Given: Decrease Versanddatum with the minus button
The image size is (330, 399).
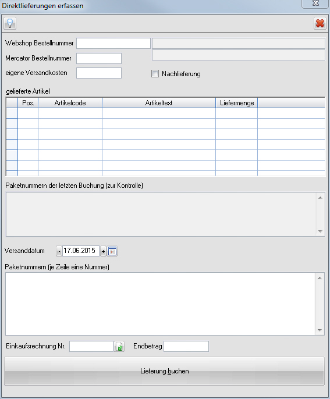Looking at the screenshot, I should (59, 251).
